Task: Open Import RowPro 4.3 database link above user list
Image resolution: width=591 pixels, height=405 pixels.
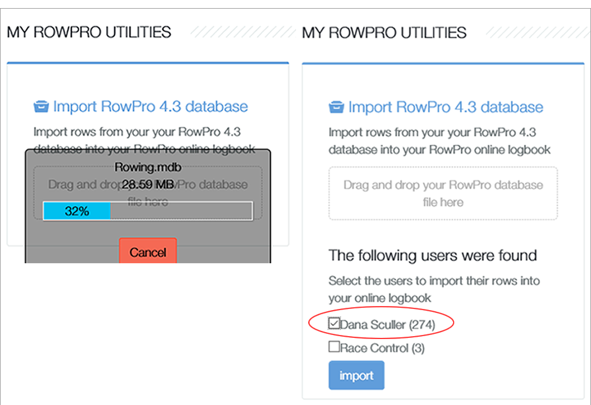Action: click(446, 108)
